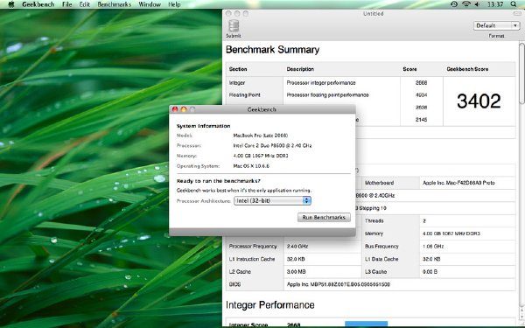Click the L1 Instruction Cache label
The width and height of the screenshot is (525, 328).
pos(252,259)
